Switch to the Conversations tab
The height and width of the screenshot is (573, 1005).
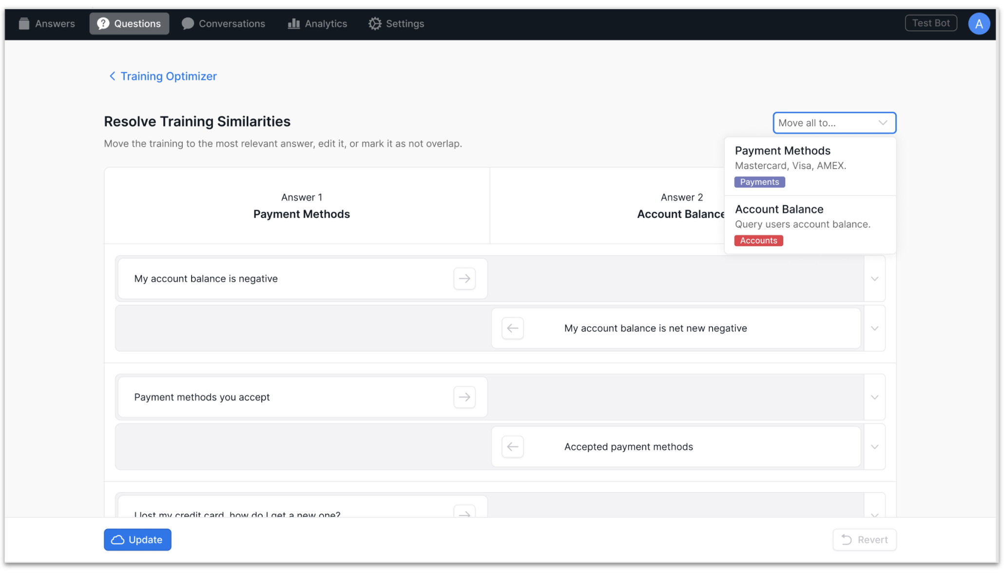[223, 23]
